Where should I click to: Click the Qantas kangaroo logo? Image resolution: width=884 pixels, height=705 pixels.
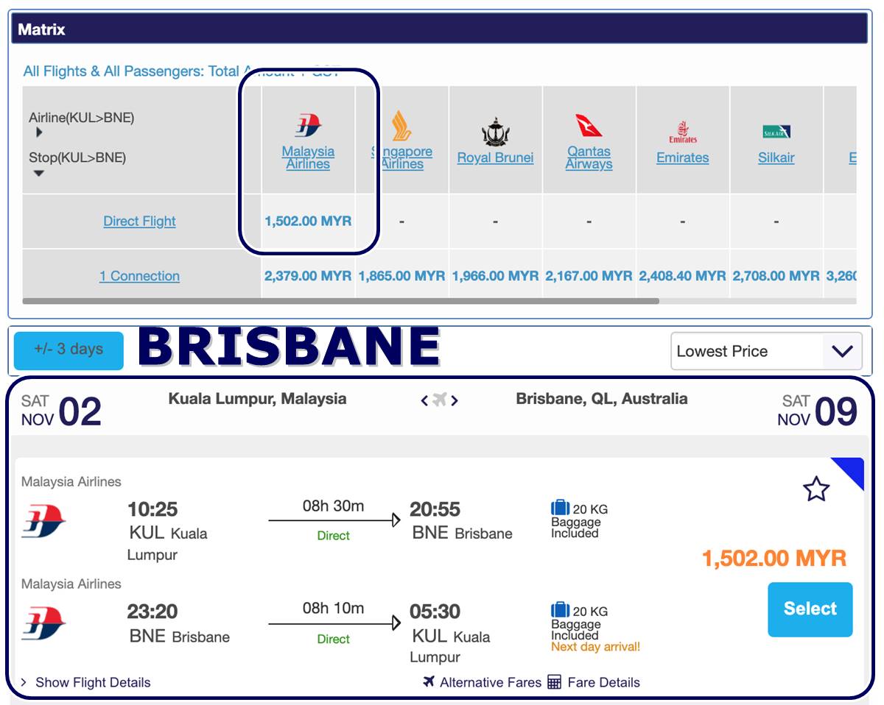coord(589,126)
